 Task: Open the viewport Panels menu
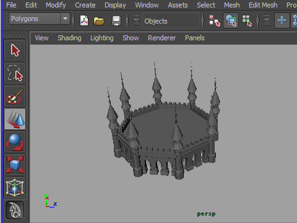(195, 38)
